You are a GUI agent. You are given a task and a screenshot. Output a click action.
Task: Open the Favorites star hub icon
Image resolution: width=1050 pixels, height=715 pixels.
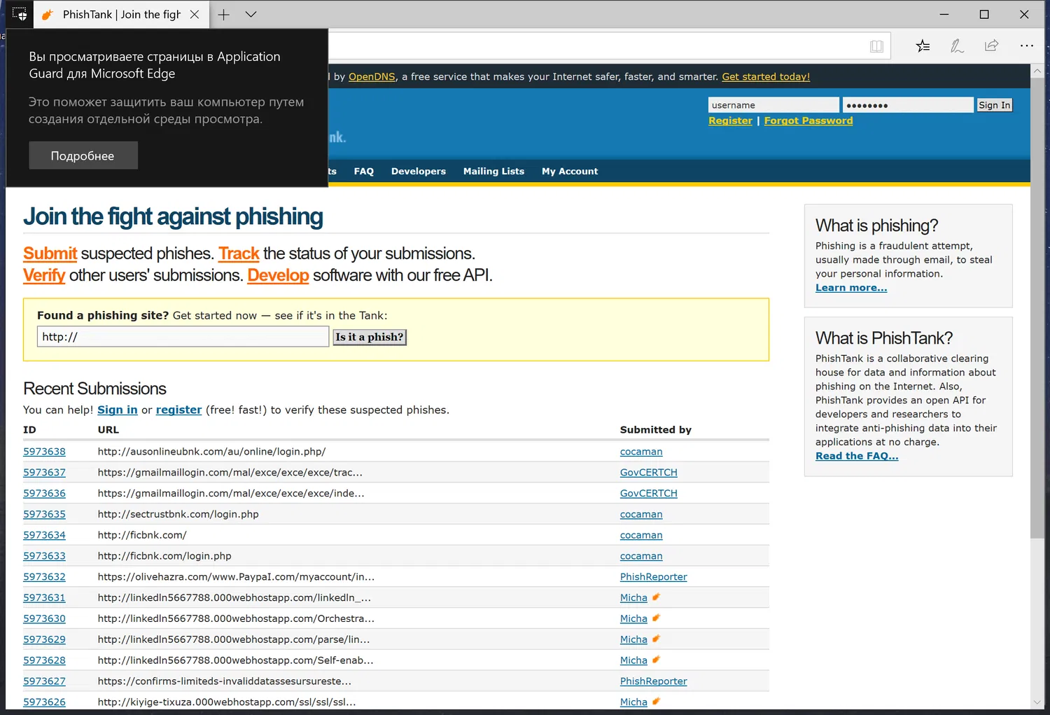(x=923, y=46)
